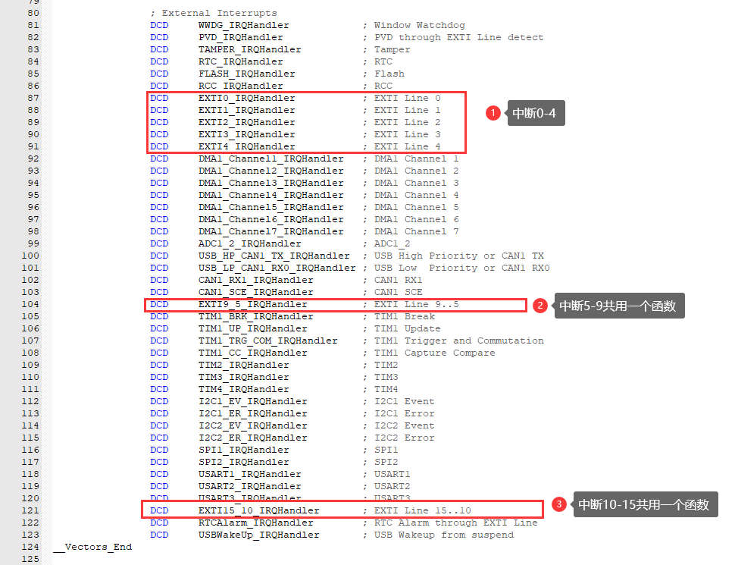The width and height of the screenshot is (735, 565).
Task: Click EXTI1_IRQHandler entry
Action: [x=246, y=110]
